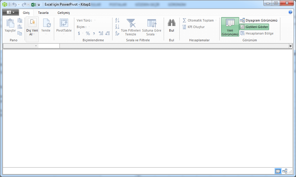Open Dış Veri Al external data button

pyautogui.click(x=32, y=29)
